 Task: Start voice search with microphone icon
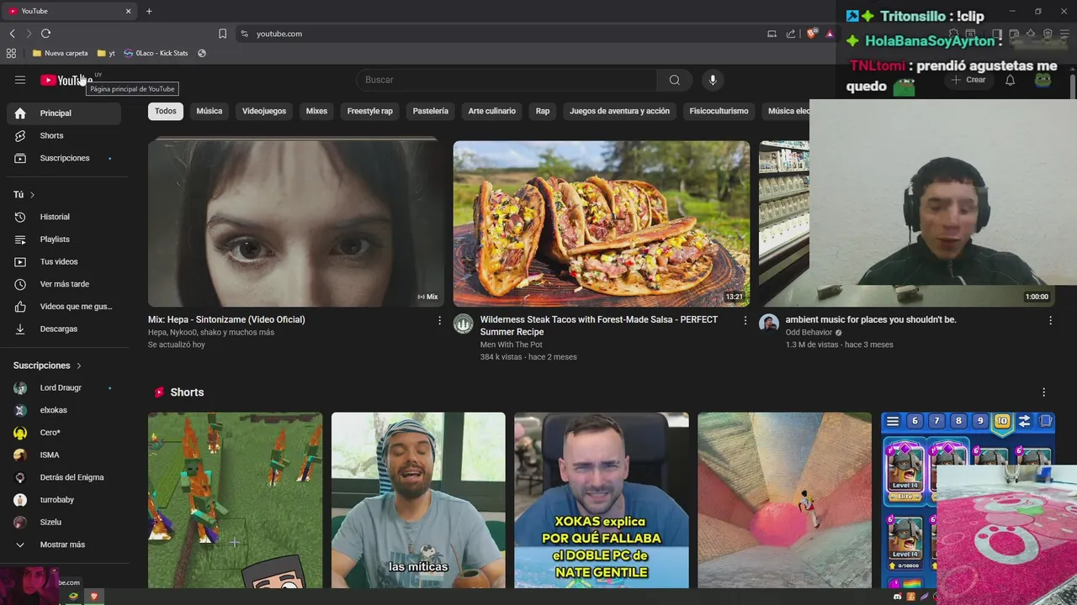point(713,80)
